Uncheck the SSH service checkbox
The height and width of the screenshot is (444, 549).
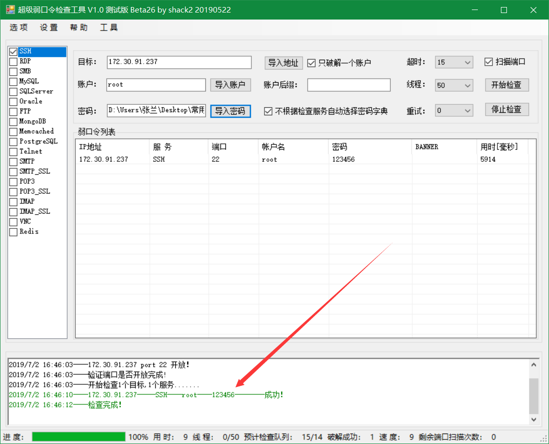click(x=14, y=52)
